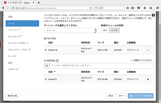This screenshot has height=103, width=161.
Task: Click the サイズ header in available table
Action: [x=101, y=72]
